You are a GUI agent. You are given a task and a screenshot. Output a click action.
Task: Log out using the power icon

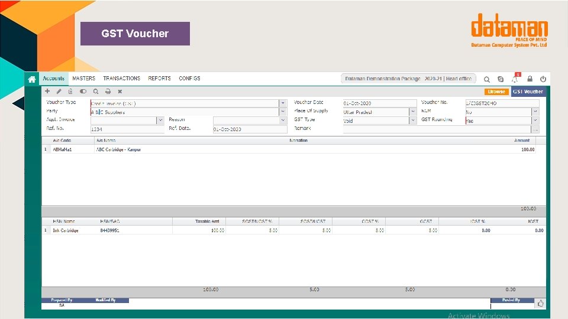tap(543, 79)
